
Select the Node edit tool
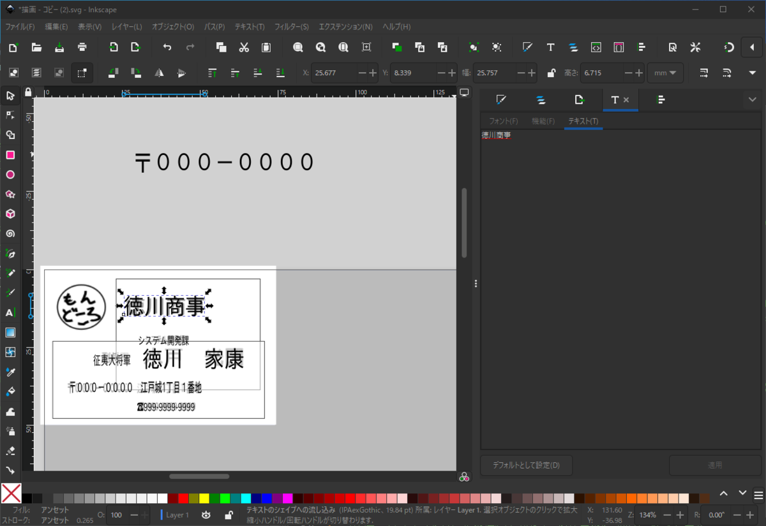(10, 115)
